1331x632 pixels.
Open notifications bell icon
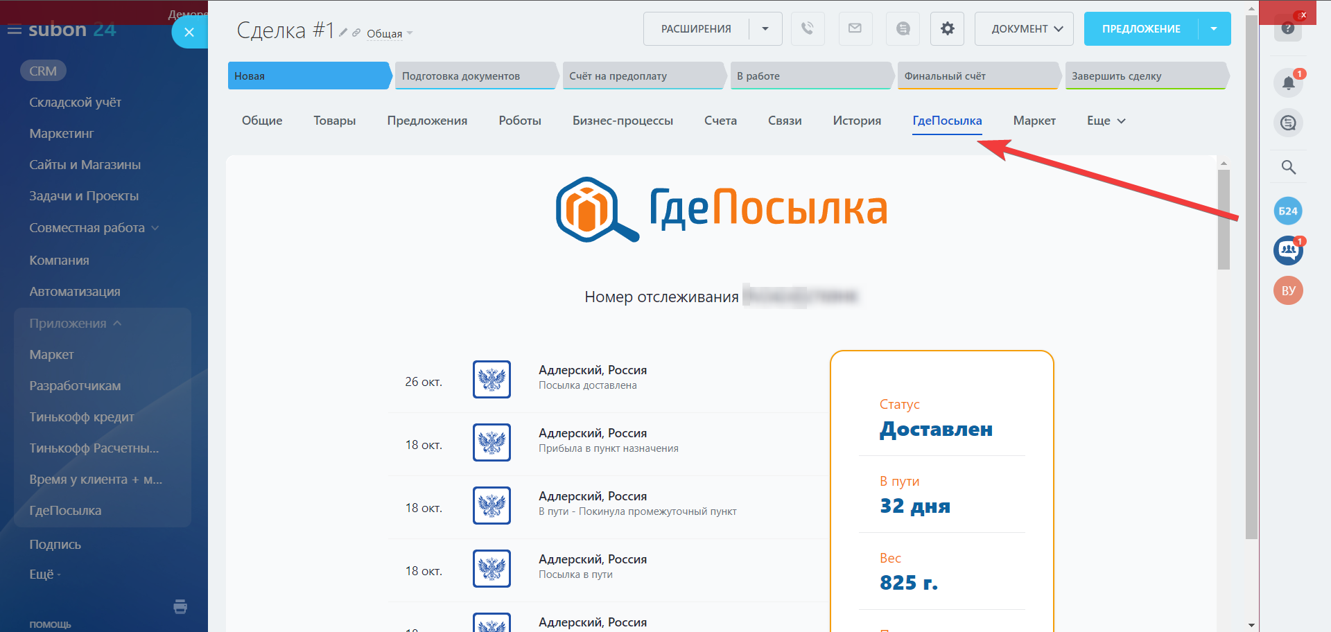(x=1288, y=83)
